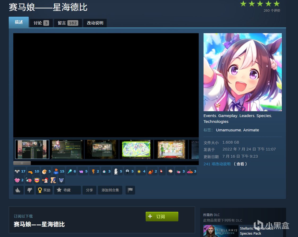Click the pink award icon with 3 after the brain
The image size is (298, 237).
click(180, 171)
